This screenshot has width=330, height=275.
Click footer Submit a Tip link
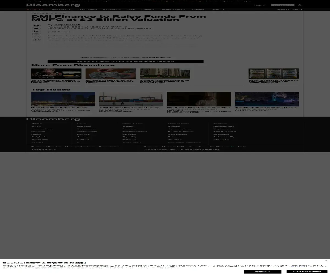point(224,137)
